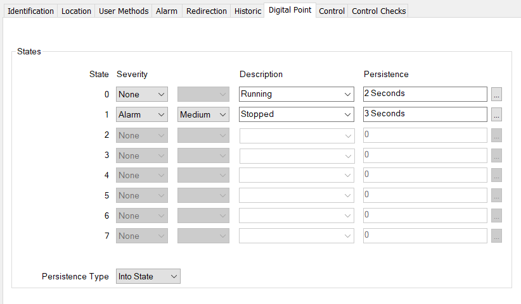Image resolution: width=521 pixels, height=304 pixels.
Task: Switch to the Location tab
Action: 76,11
